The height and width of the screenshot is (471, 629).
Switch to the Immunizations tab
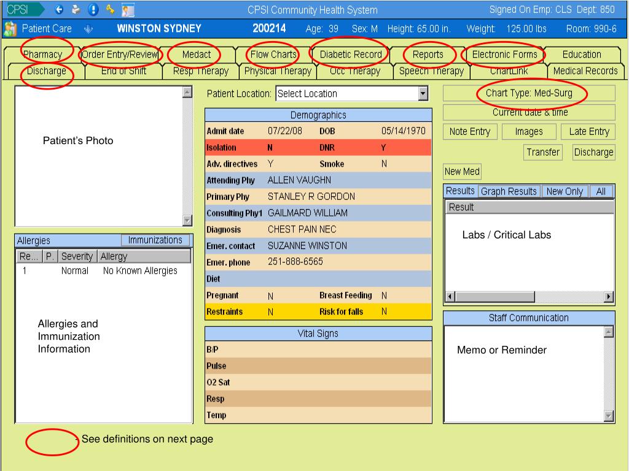155,240
